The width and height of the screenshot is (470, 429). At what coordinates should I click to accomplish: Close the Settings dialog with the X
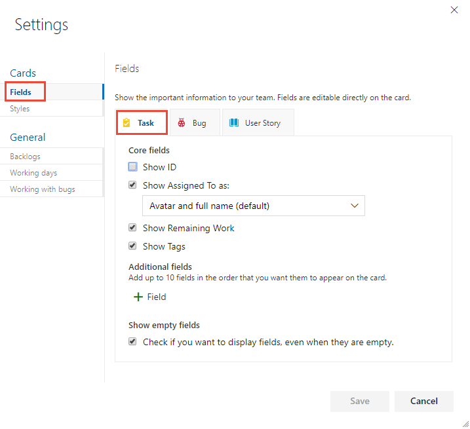pyautogui.click(x=454, y=10)
